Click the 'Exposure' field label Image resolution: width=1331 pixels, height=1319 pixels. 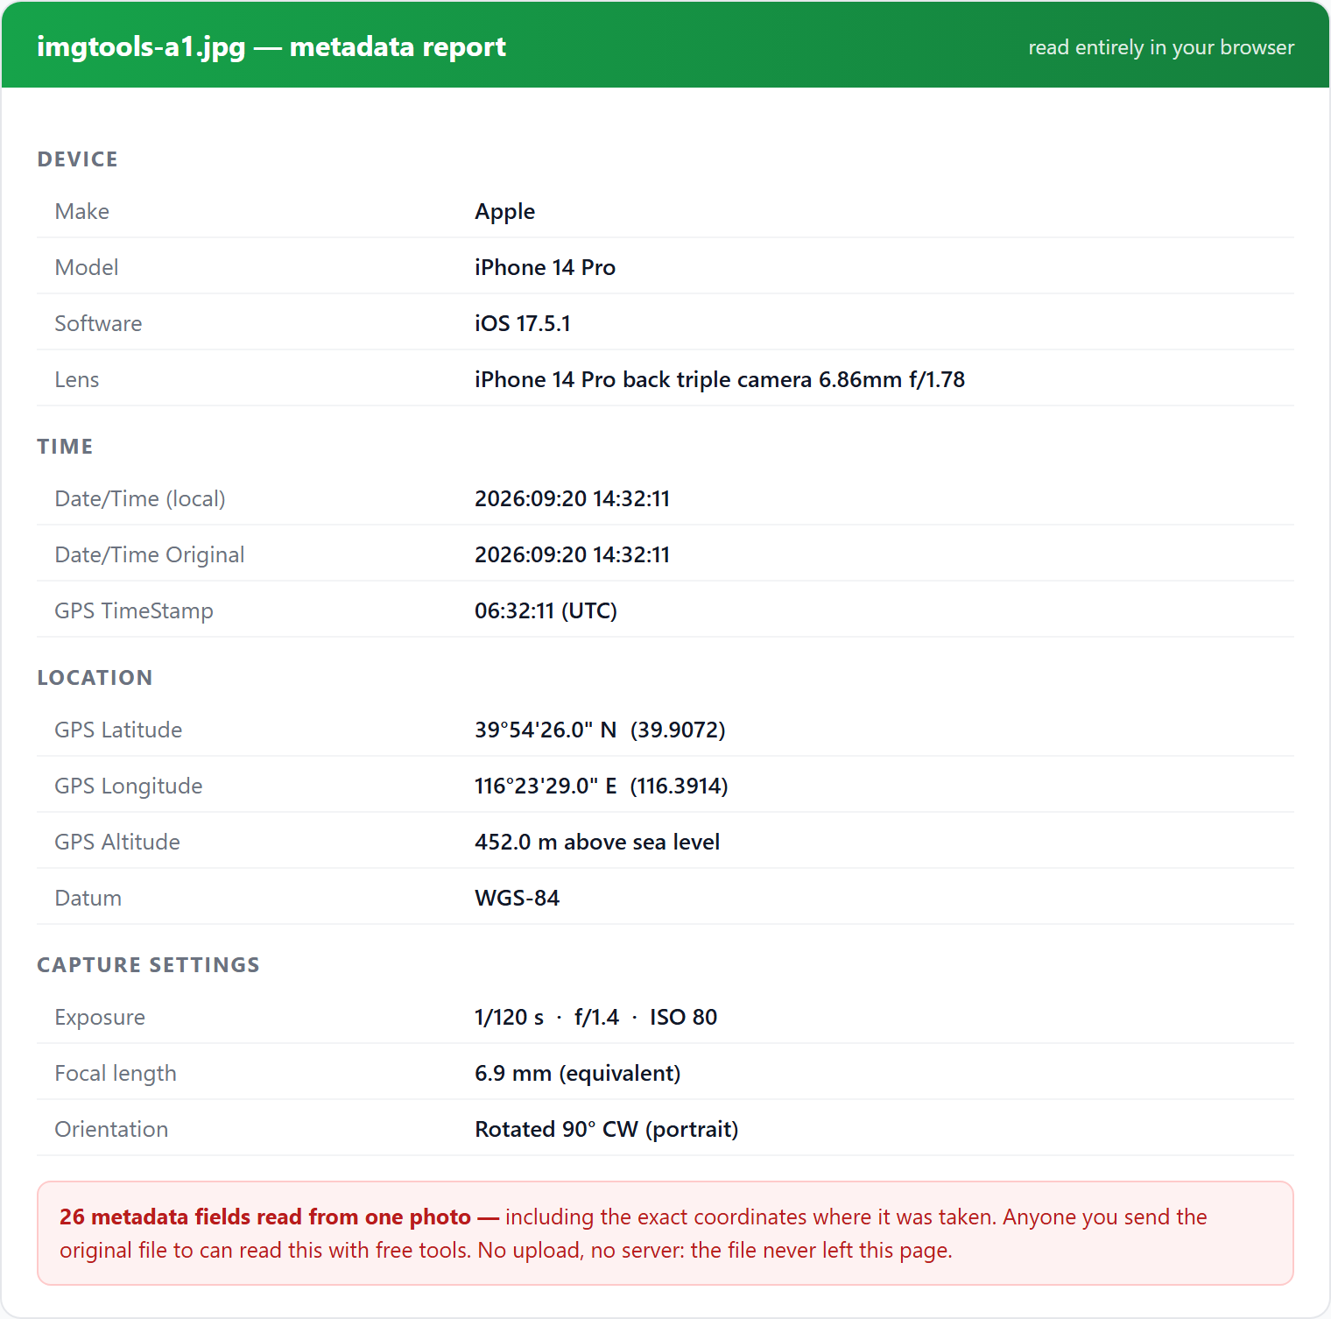click(x=100, y=1017)
